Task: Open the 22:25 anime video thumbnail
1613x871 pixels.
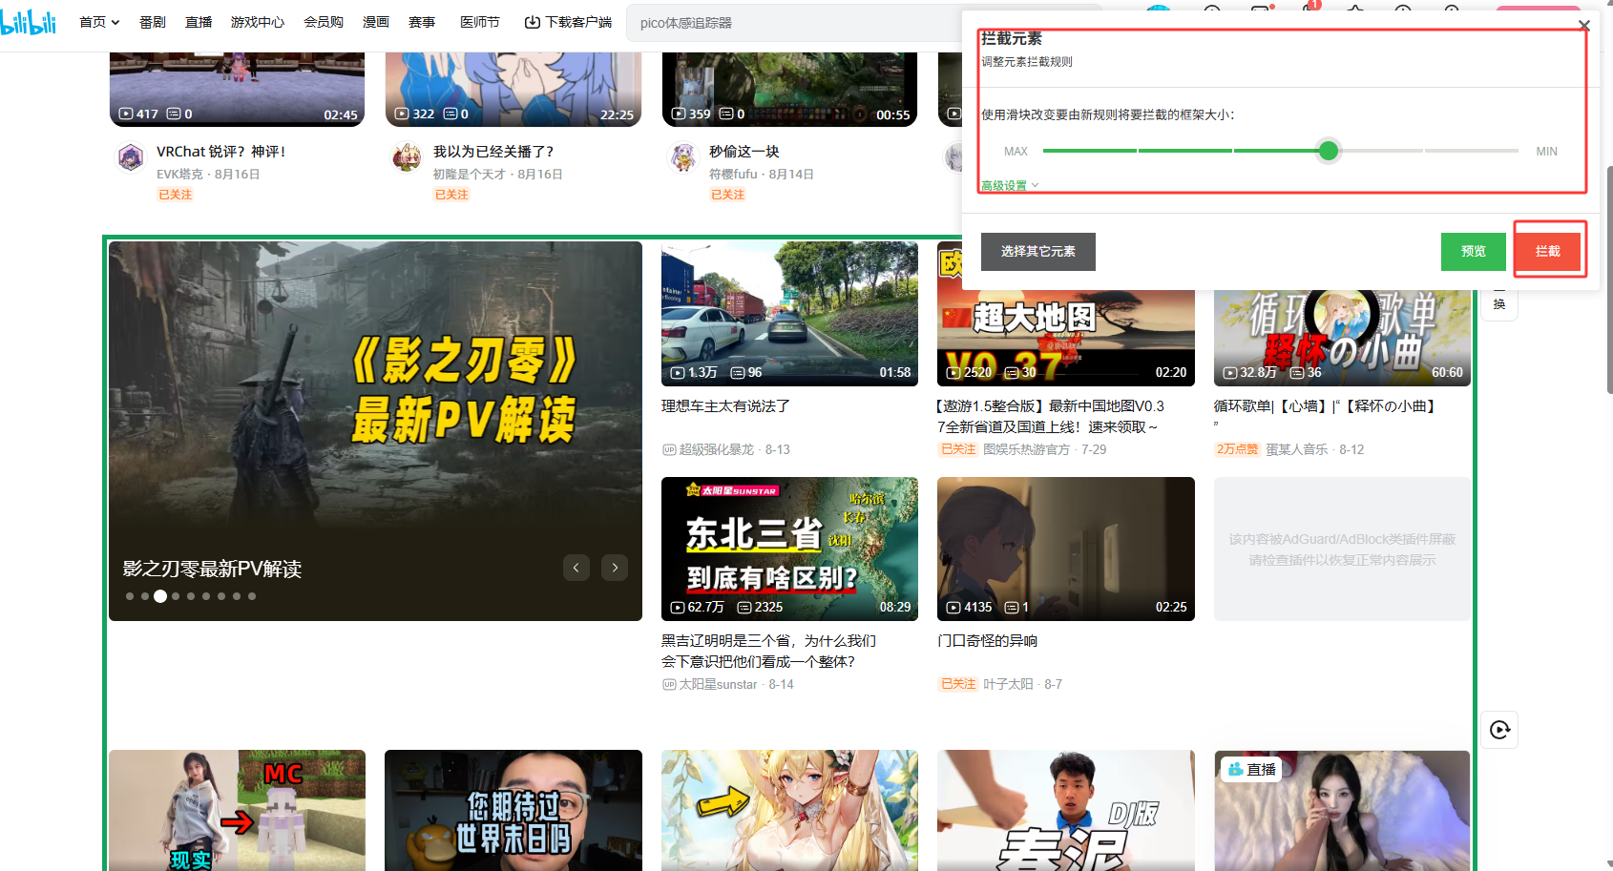Action: [x=513, y=90]
